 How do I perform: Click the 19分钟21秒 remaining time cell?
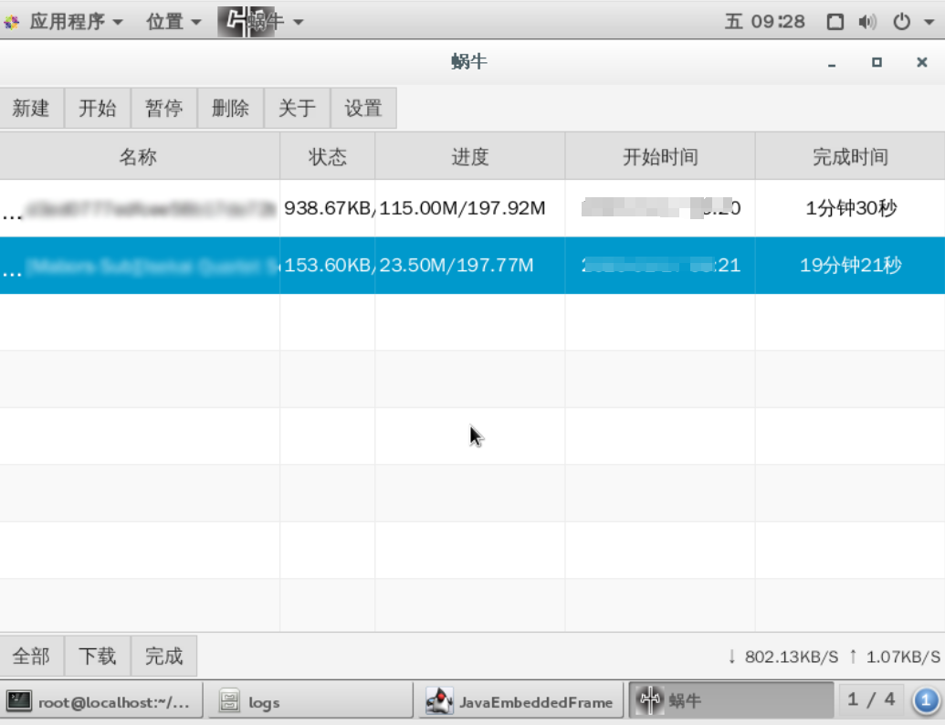click(x=850, y=265)
